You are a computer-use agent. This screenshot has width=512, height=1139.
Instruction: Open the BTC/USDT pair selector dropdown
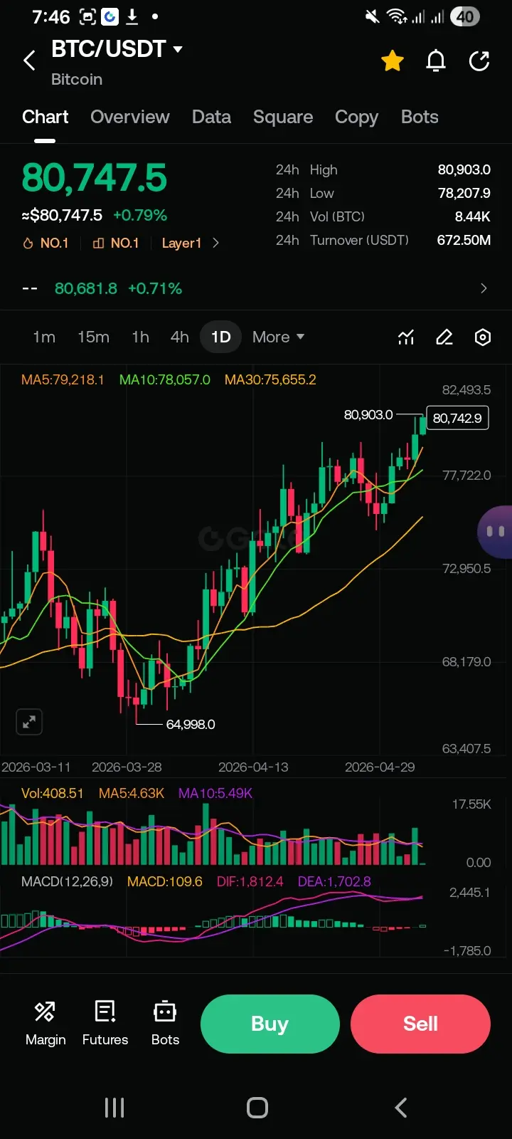point(117,48)
